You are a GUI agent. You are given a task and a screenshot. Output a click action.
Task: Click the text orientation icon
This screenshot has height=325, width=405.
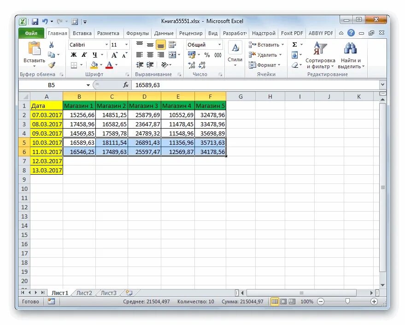pos(164,65)
